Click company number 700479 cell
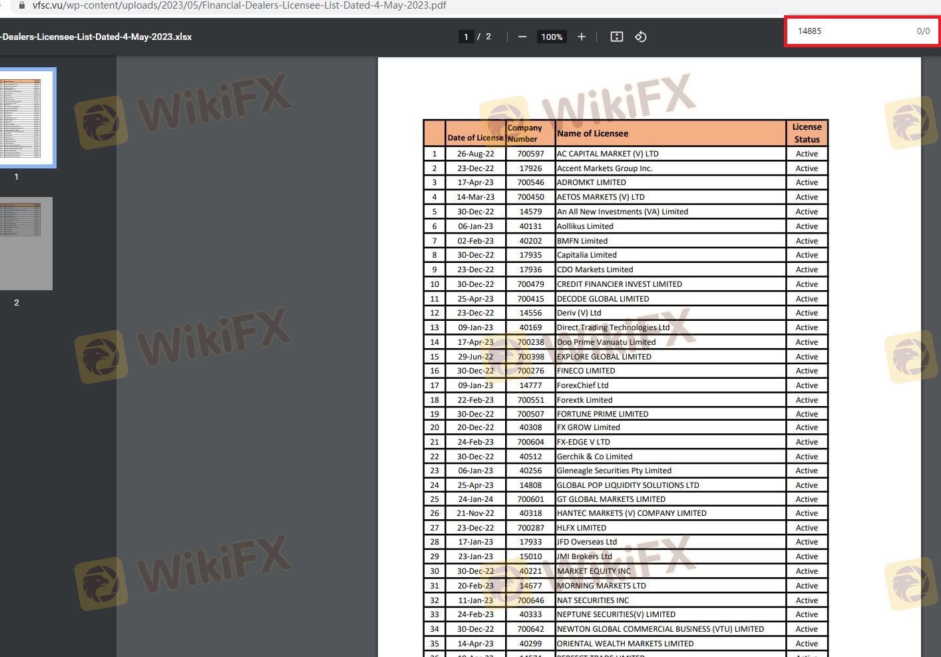The height and width of the screenshot is (657, 941). pos(530,284)
